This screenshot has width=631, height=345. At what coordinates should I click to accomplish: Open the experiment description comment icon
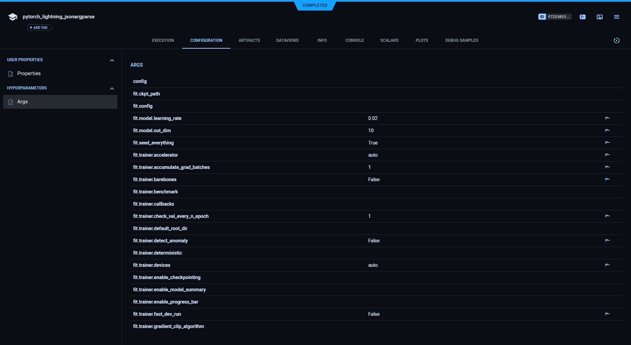point(582,17)
